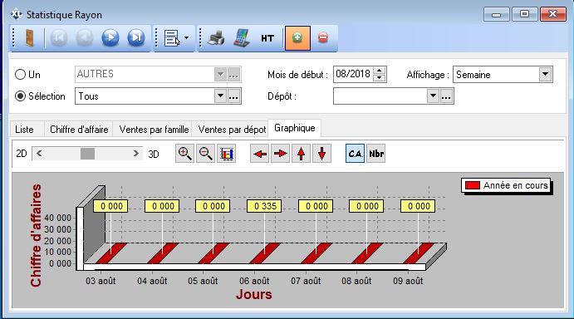The image size is (574, 319).
Task: Select the Un radio option
Action: point(20,75)
